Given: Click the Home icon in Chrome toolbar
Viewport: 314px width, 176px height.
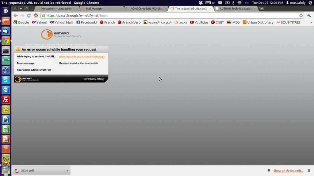Looking at the screenshot, I should pyautogui.click(x=36, y=15).
